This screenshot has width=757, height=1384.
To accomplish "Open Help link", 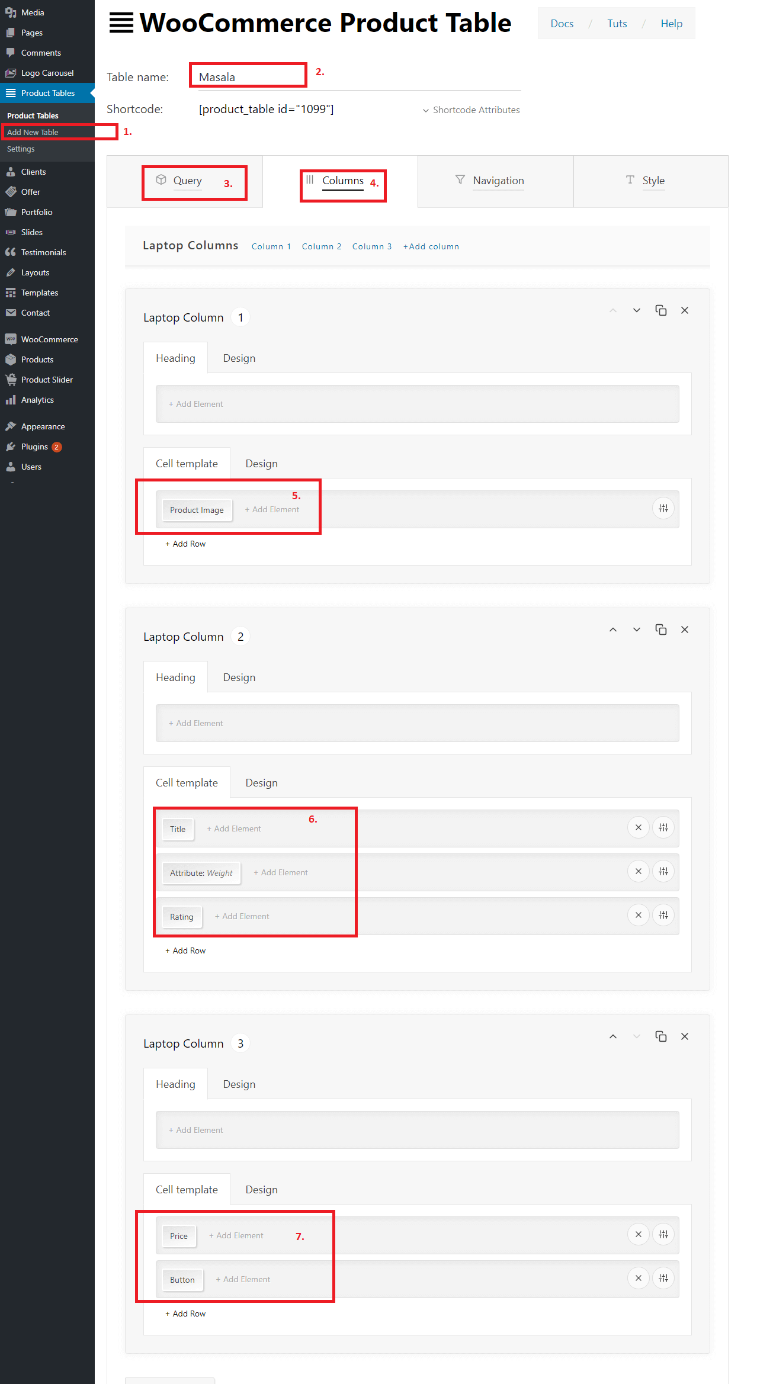I will point(672,24).
